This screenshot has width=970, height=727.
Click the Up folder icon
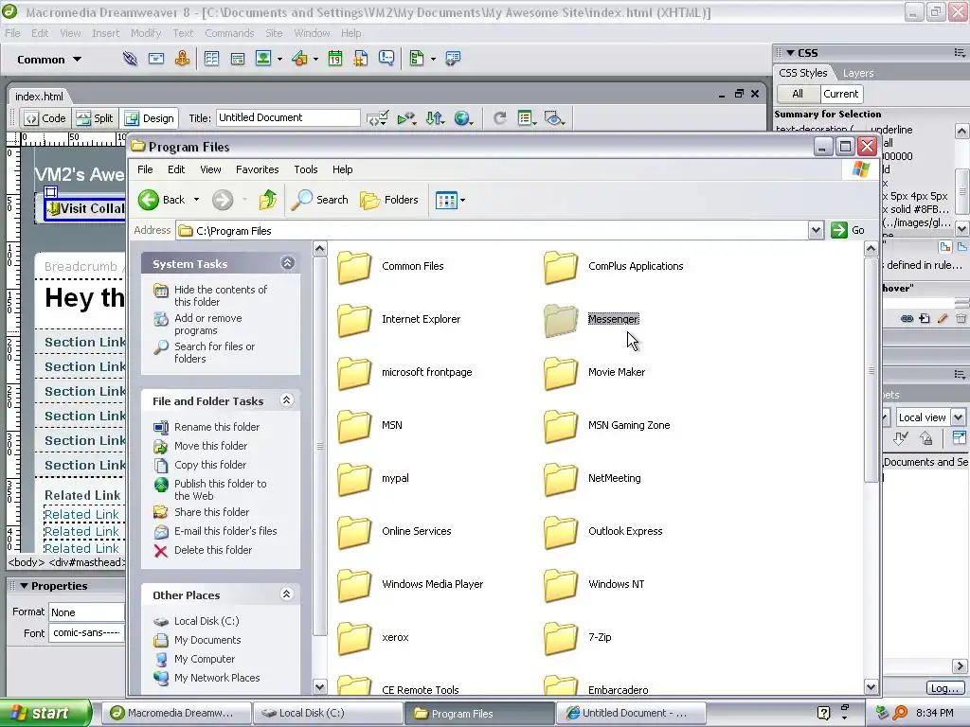[x=268, y=200]
